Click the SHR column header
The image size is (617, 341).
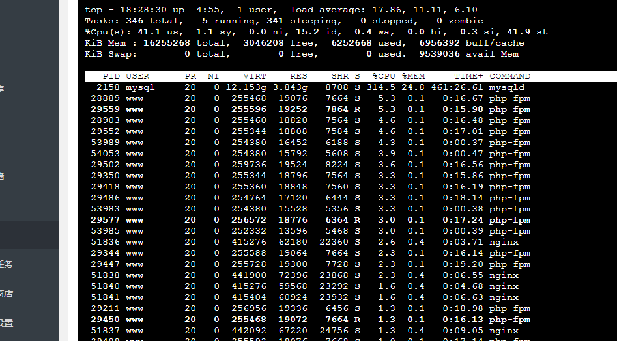pos(339,76)
